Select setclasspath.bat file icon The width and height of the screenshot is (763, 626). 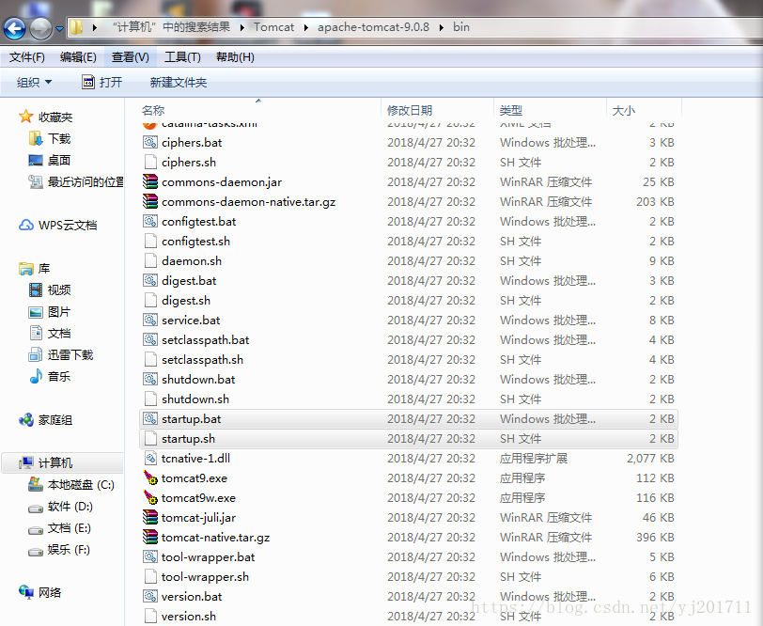(x=150, y=339)
